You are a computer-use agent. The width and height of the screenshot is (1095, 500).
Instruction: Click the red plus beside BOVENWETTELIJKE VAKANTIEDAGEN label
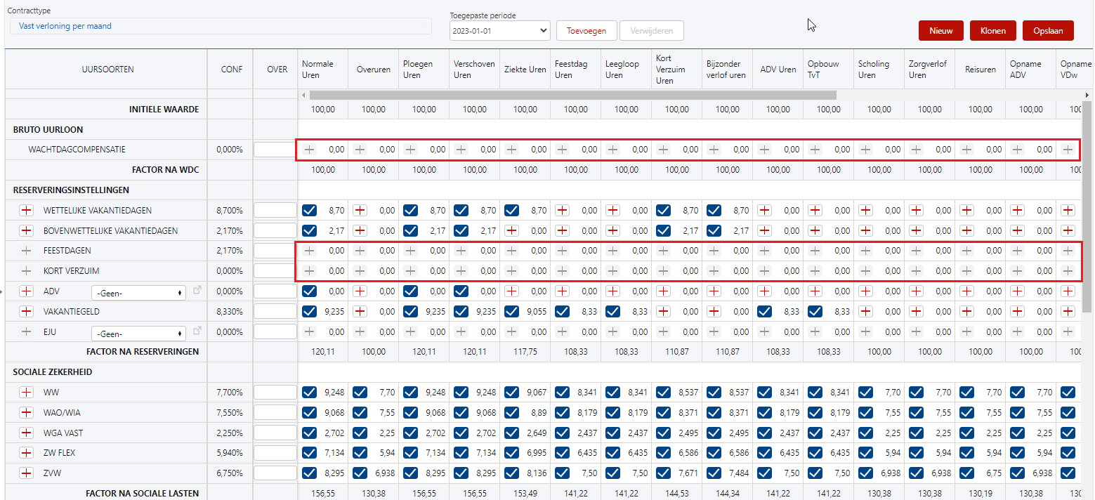pyautogui.click(x=27, y=230)
